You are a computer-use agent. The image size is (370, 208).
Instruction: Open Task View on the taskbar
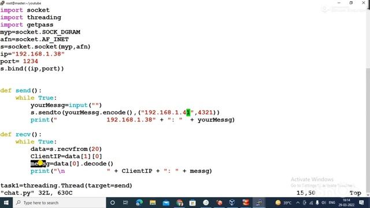click(x=125, y=203)
